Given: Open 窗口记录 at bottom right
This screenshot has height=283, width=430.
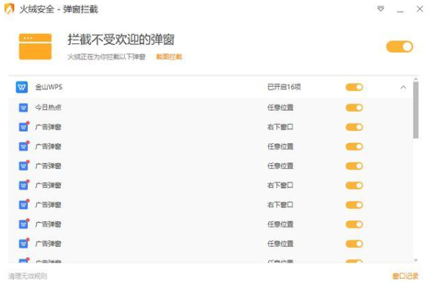Looking at the screenshot, I should (405, 276).
